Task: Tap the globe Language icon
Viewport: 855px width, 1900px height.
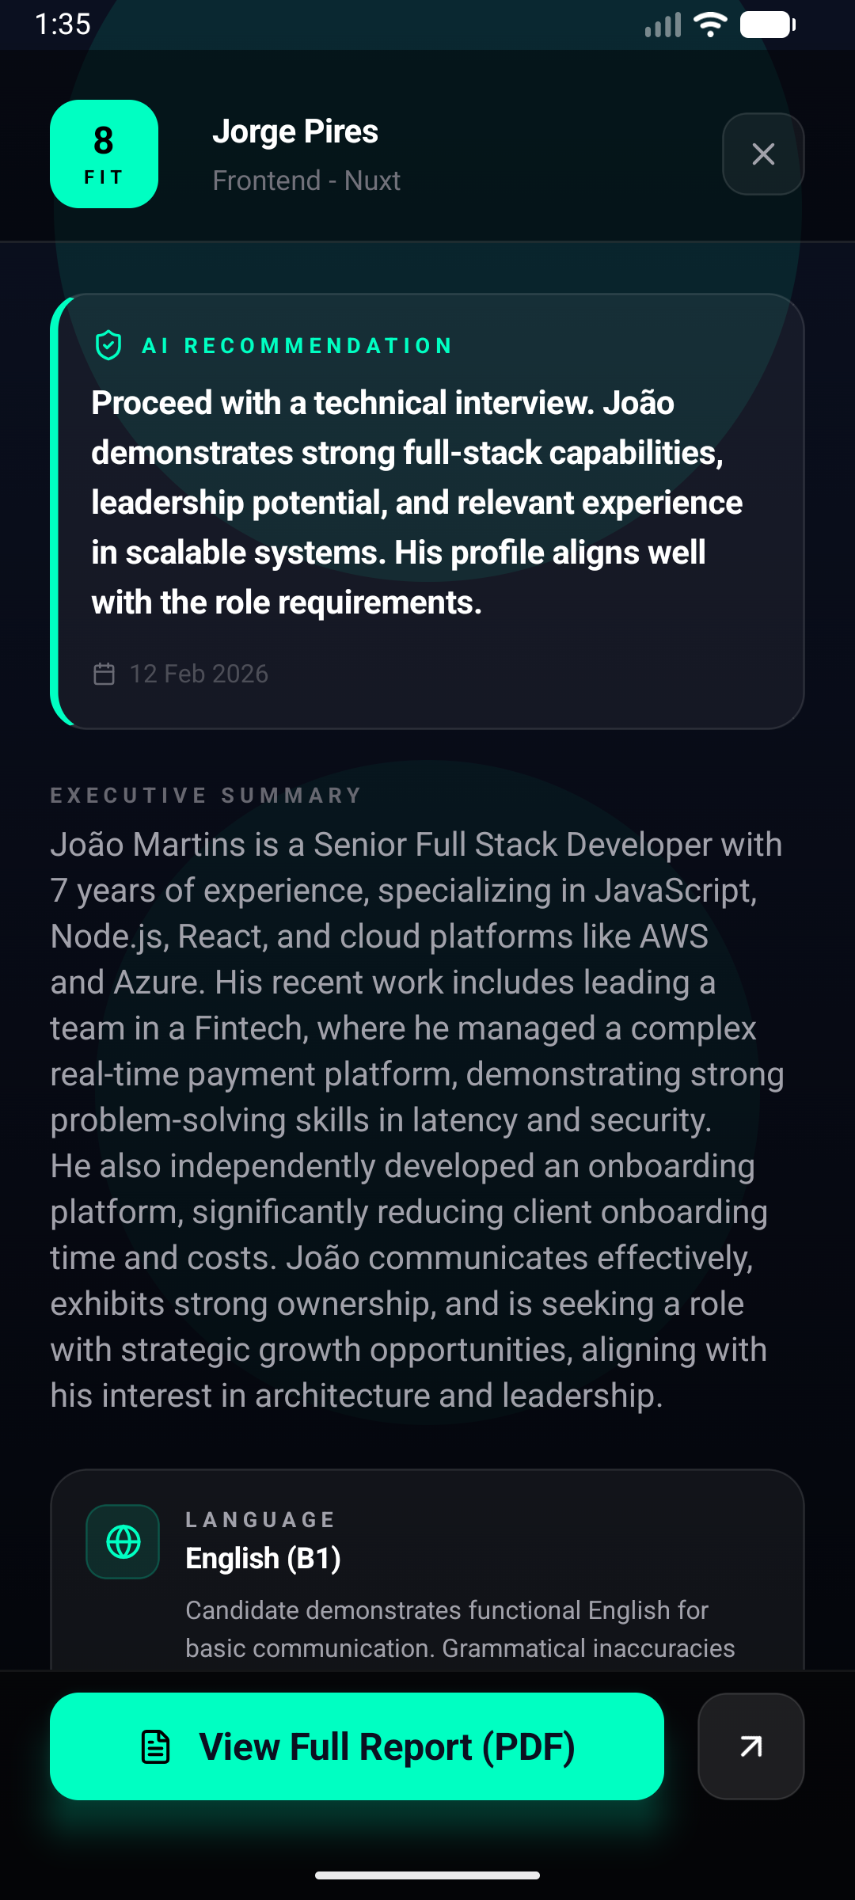Action: point(123,1541)
